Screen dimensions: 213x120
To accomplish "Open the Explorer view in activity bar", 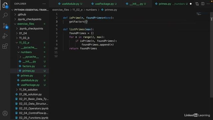I will tap(5, 5).
